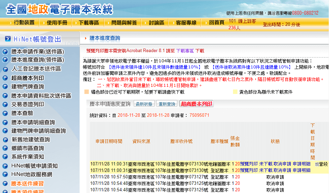Click bullet icon beside 交易憑證列印
Viewport: 329px width, 193px height.
(x=5, y=104)
